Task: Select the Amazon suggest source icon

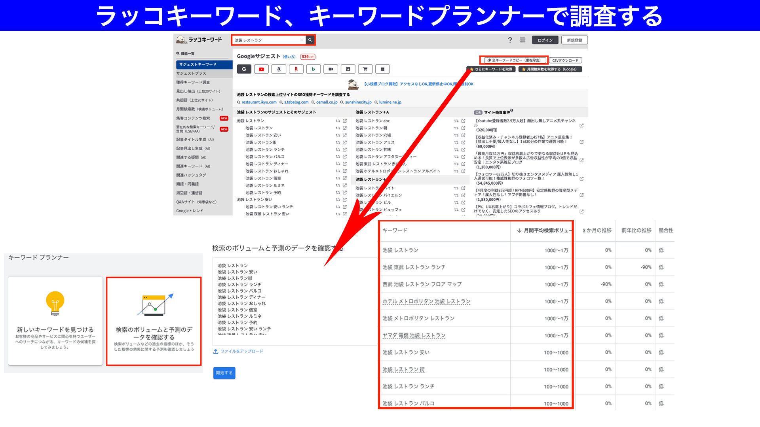Action: coord(279,69)
